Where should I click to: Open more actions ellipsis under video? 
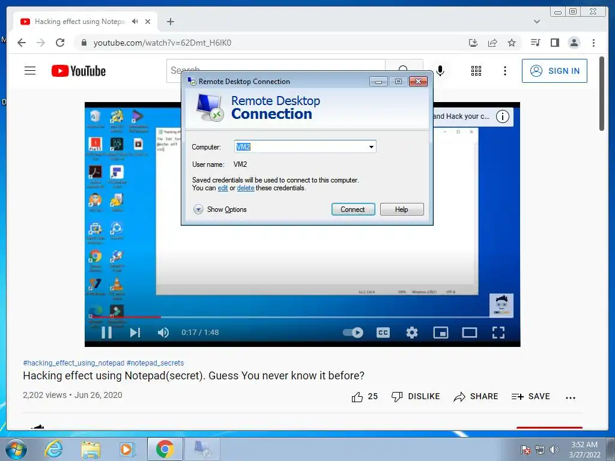pyautogui.click(x=571, y=397)
